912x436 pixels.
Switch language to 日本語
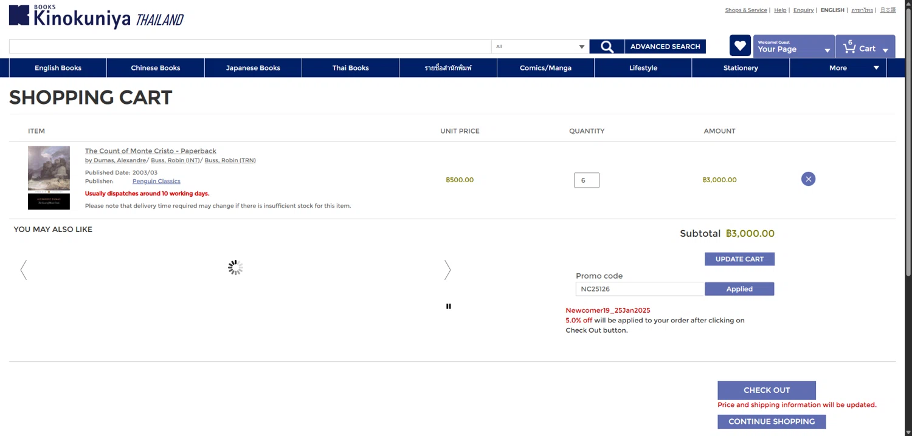[x=888, y=10]
